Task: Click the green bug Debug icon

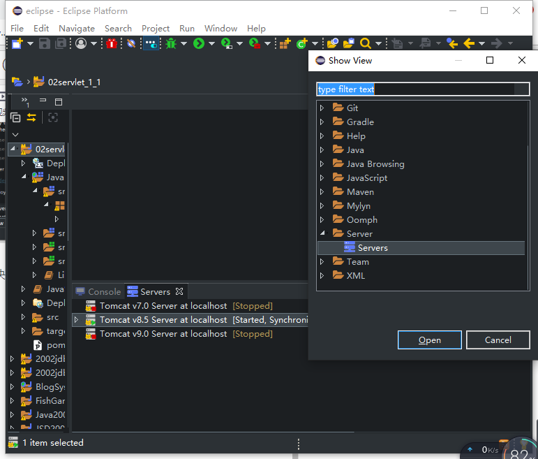Action: [x=171, y=43]
